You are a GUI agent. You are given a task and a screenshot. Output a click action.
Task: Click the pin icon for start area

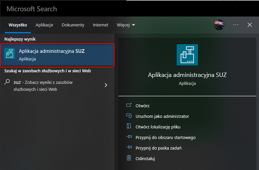[x=129, y=137]
